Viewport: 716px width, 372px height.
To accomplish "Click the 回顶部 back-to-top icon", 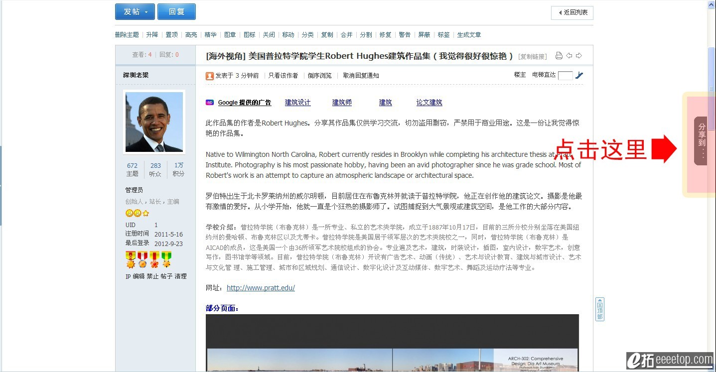I will pyautogui.click(x=600, y=309).
